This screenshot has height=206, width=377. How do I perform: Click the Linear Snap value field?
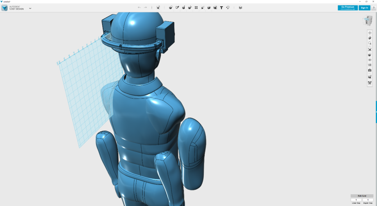356,200
